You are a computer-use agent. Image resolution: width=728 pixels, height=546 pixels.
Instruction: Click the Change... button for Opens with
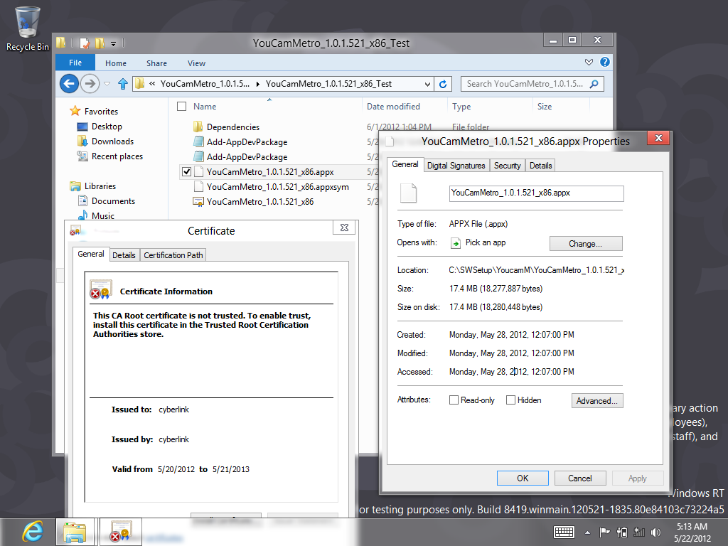[585, 243]
